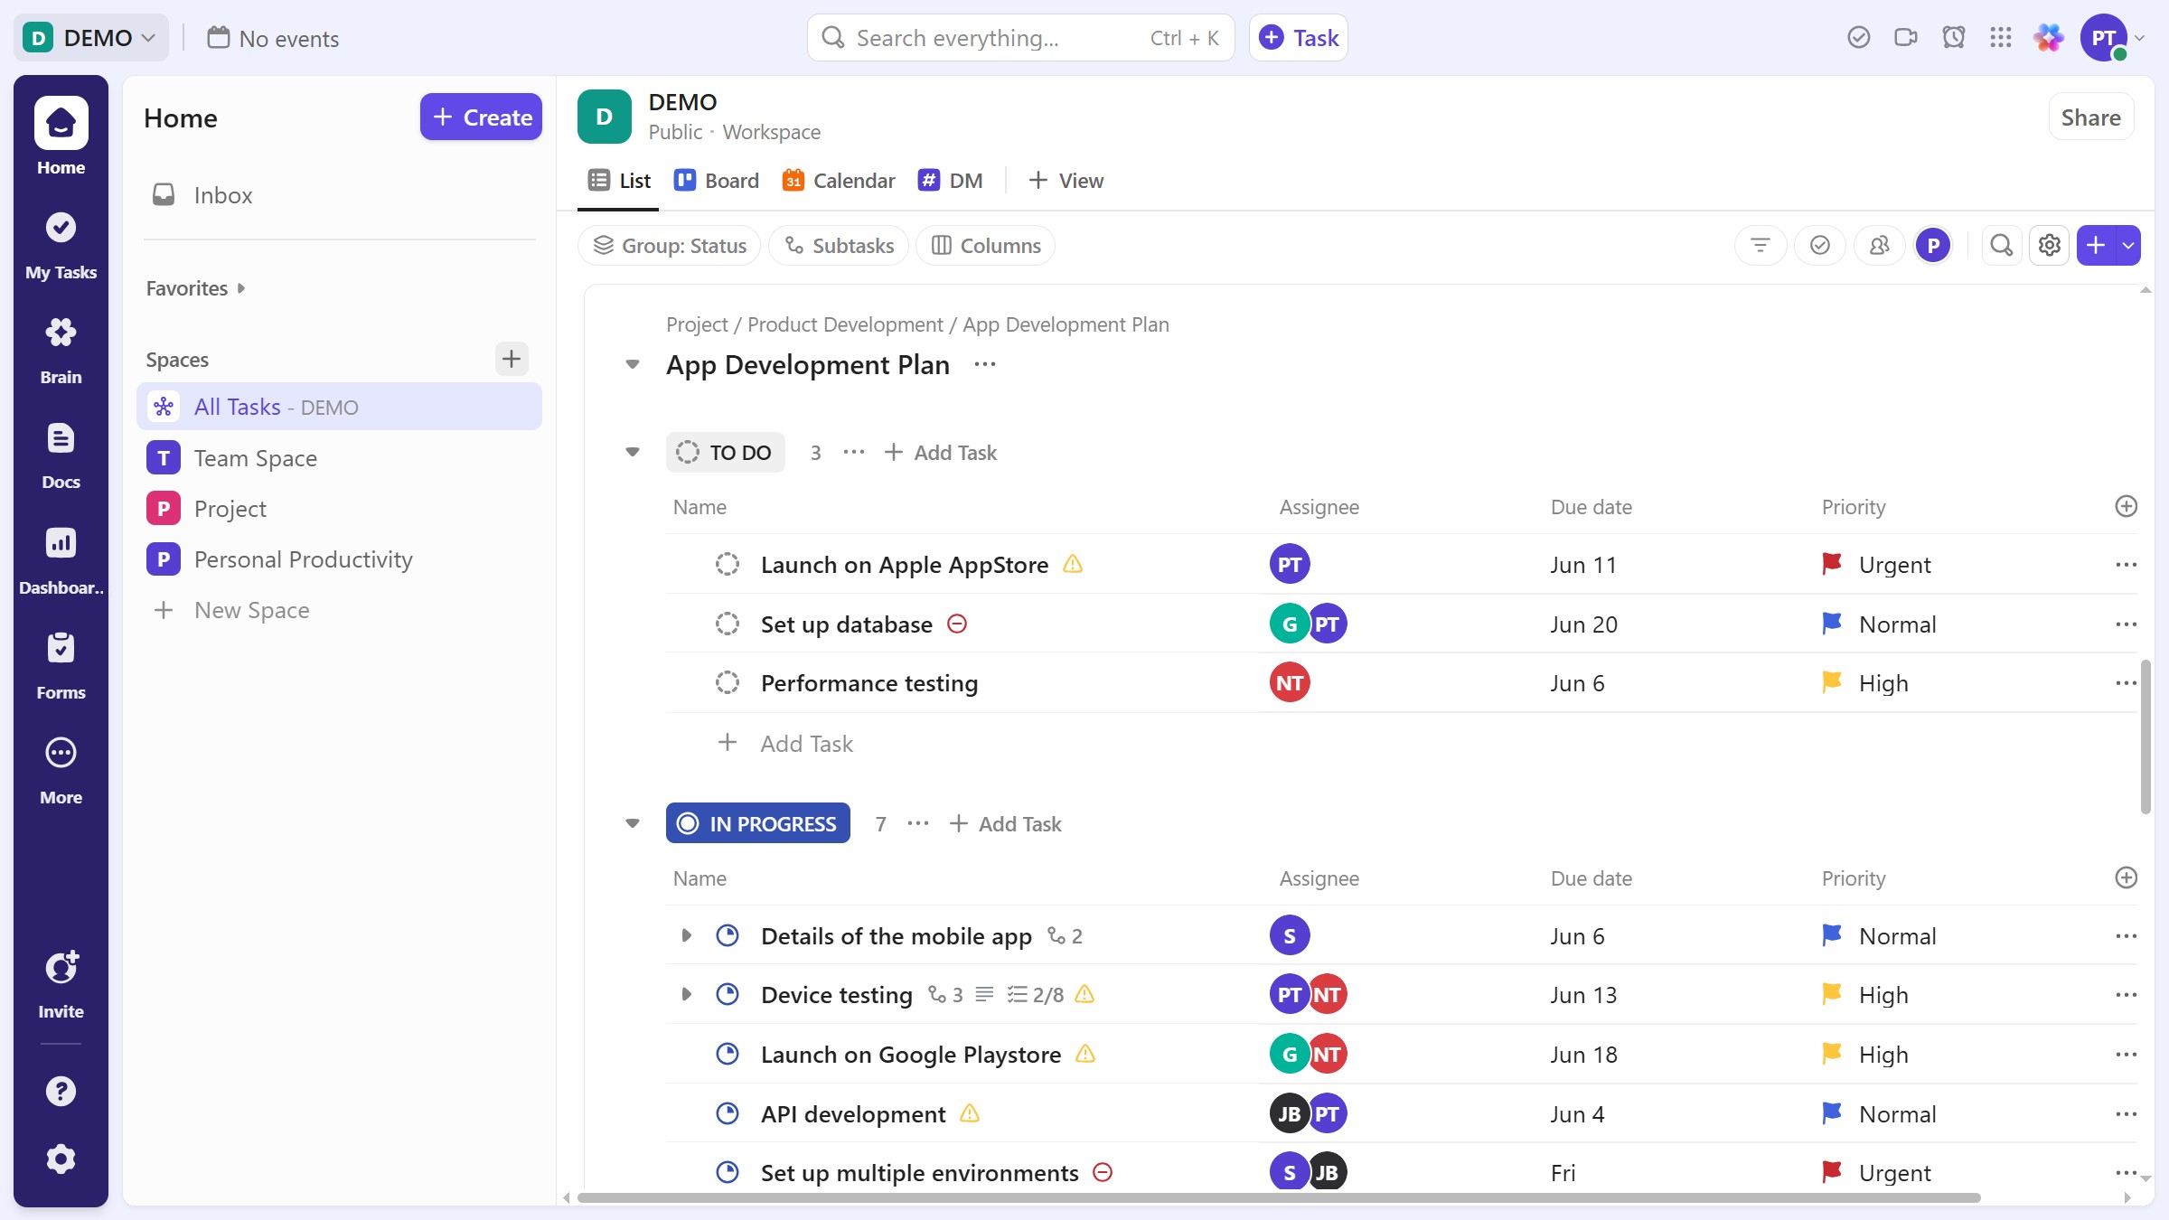Click the Create button in the sidebar
The width and height of the screenshot is (2169, 1220).
481,117
